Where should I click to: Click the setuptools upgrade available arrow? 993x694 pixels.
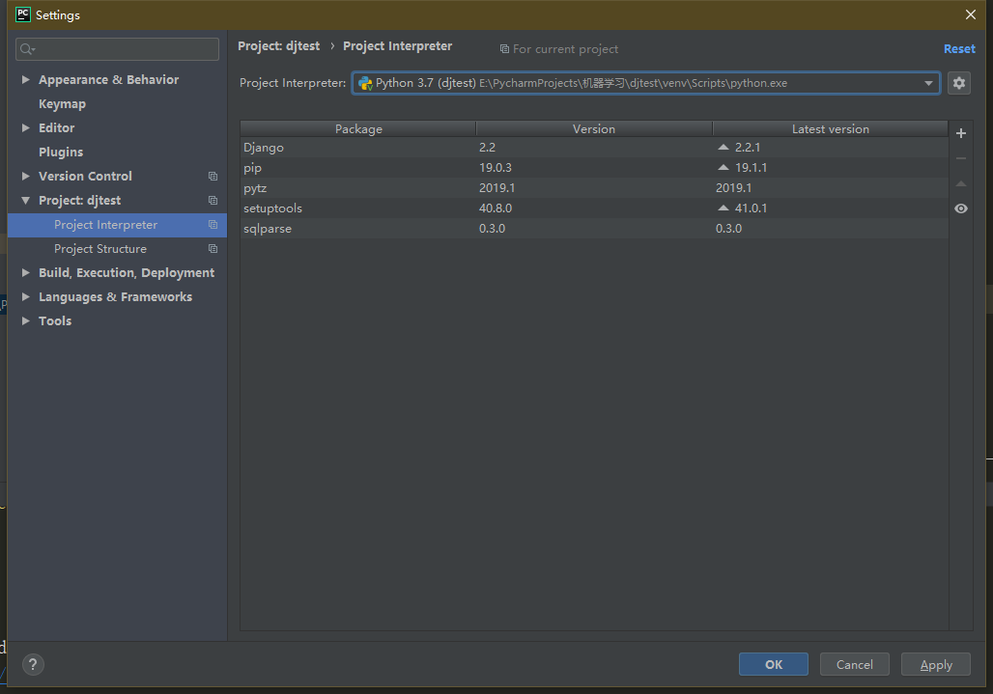pyautogui.click(x=723, y=208)
